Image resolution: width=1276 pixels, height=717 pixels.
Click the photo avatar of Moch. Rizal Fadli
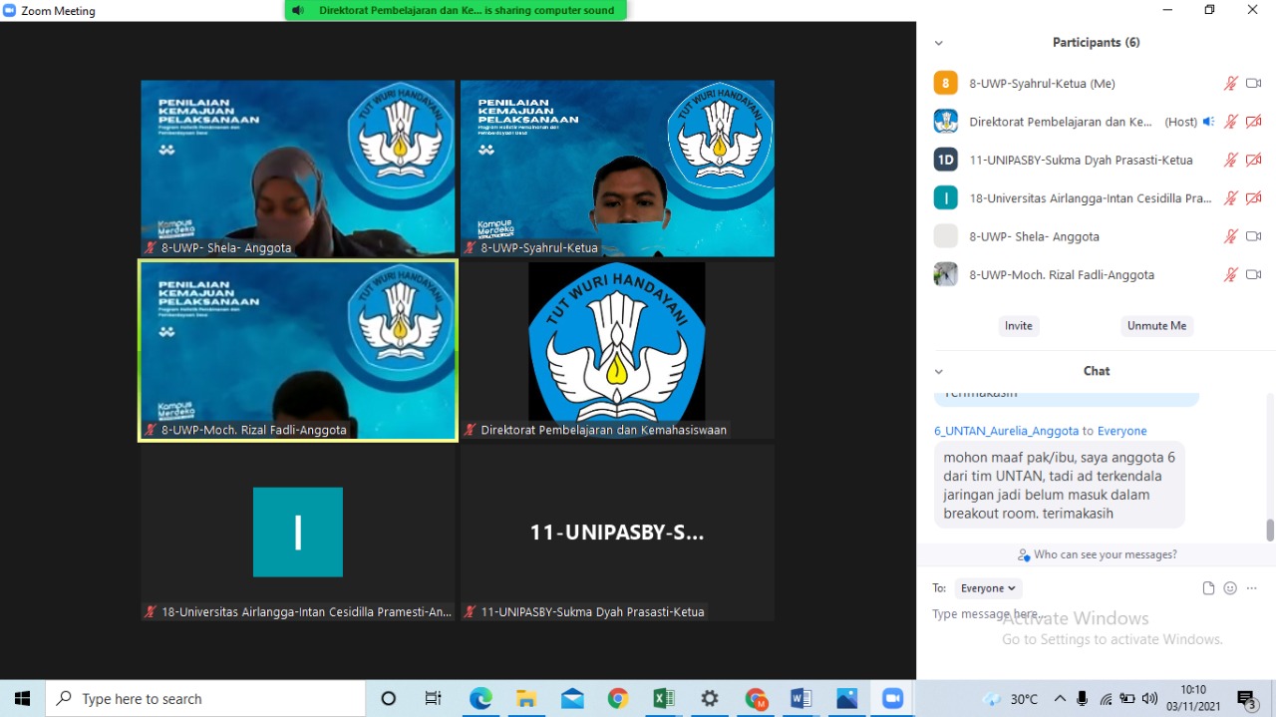pyautogui.click(x=945, y=274)
